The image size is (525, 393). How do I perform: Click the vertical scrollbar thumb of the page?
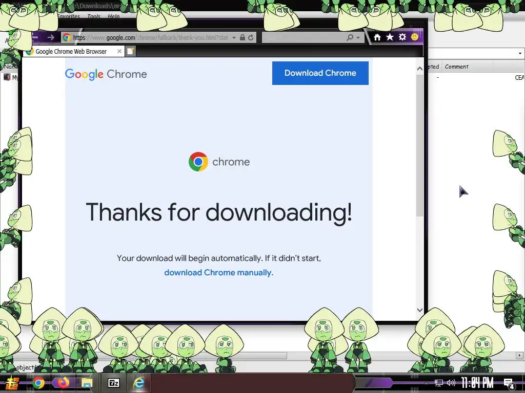[x=420, y=145]
